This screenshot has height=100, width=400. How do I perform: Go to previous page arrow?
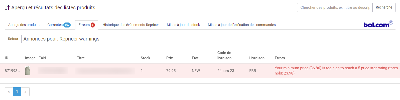9,92
